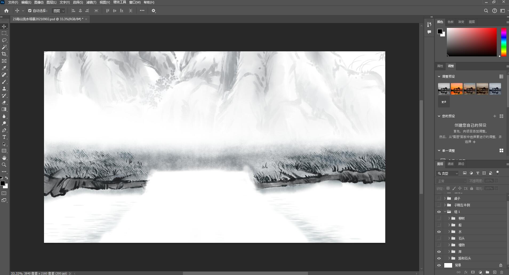
Task: Open the search icon in the options bar
Action: (x=486, y=11)
